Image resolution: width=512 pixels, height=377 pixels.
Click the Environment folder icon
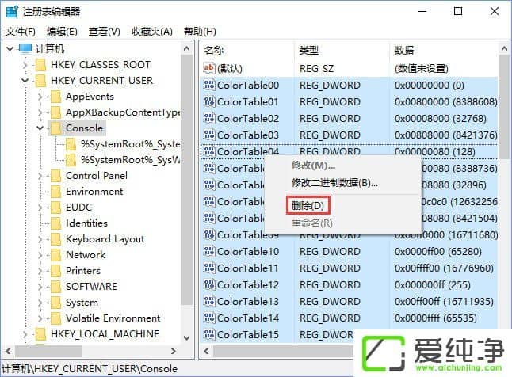[x=55, y=192]
